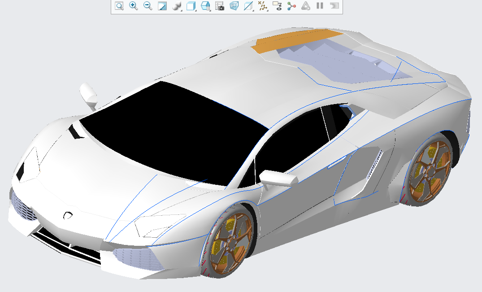482x292 pixels.
Task: Open the section clipping plane dropdown
Action: tap(248, 6)
